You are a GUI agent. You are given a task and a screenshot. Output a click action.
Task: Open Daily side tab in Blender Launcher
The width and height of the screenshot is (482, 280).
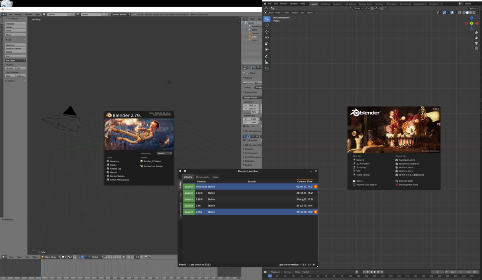click(180, 196)
